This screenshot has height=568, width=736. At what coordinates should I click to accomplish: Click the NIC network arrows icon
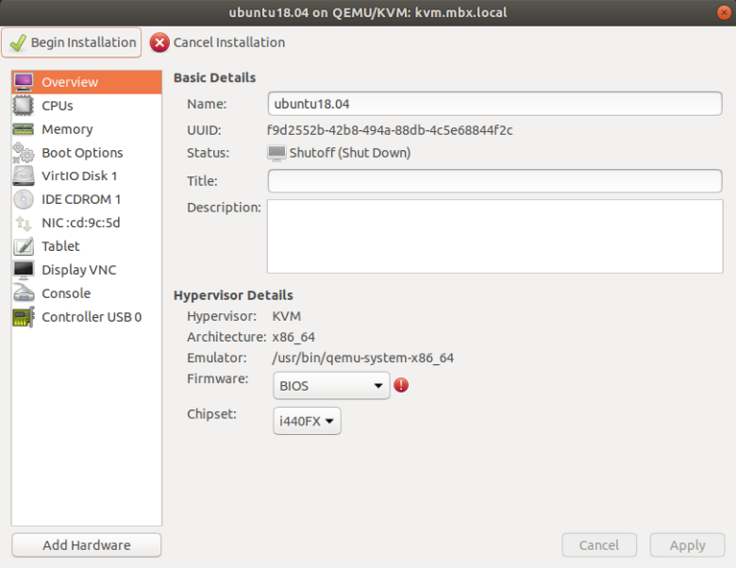pyautogui.click(x=24, y=224)
